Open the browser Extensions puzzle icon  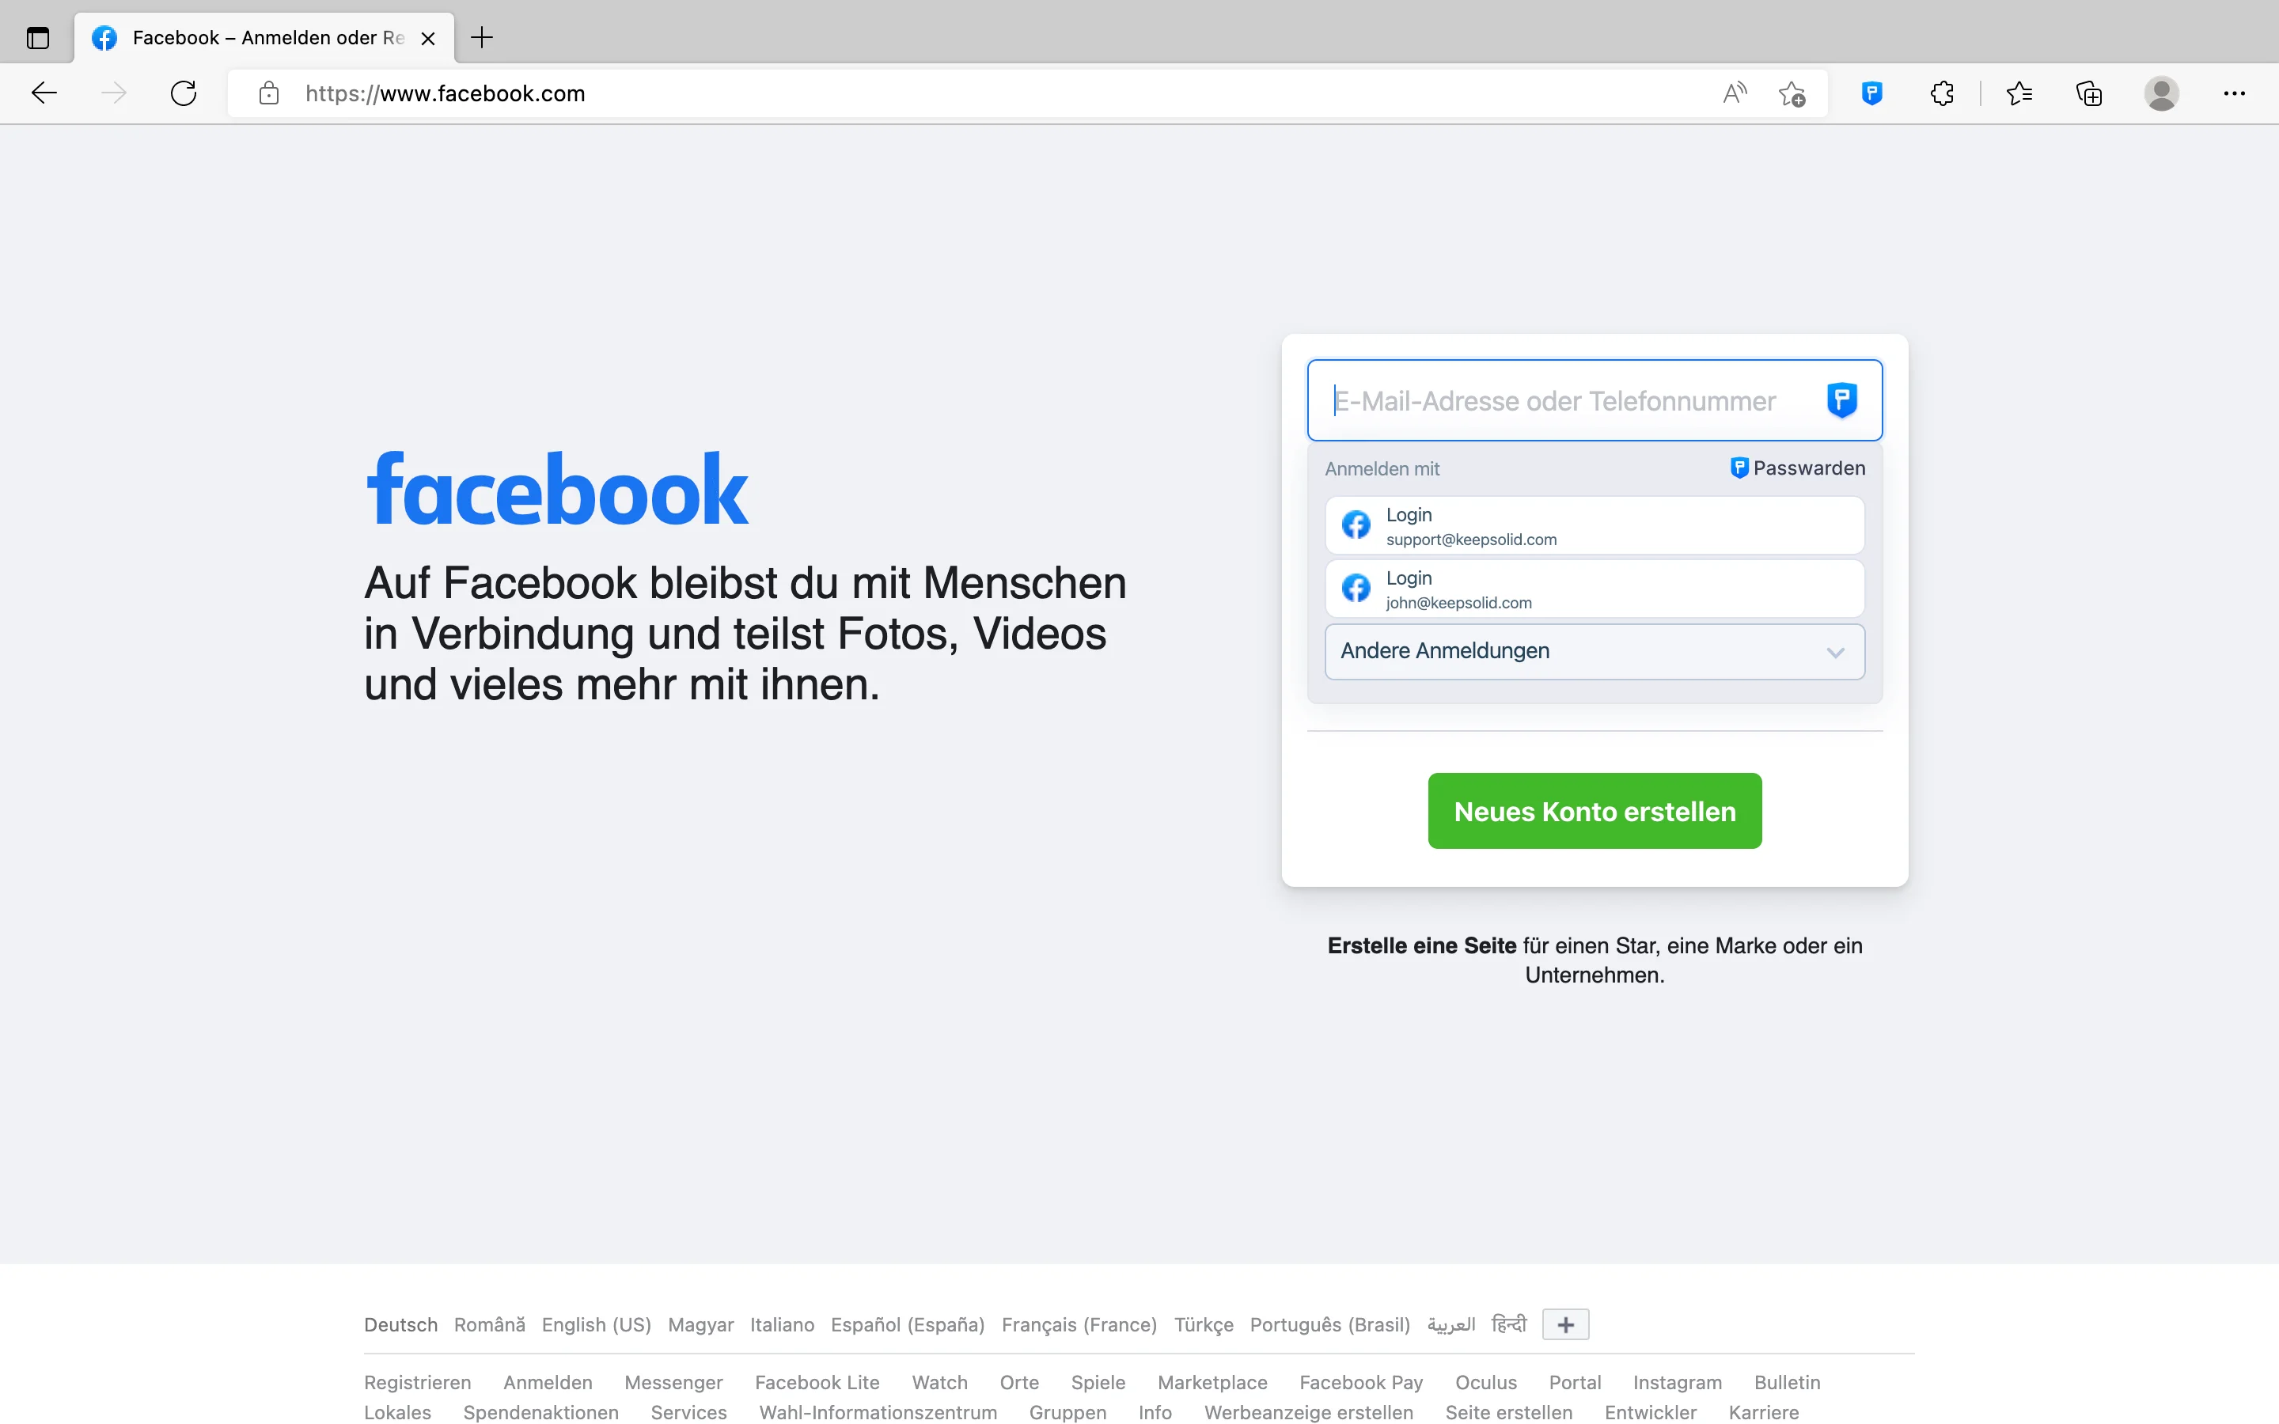pyautogui.click(x=1942, y=93)
